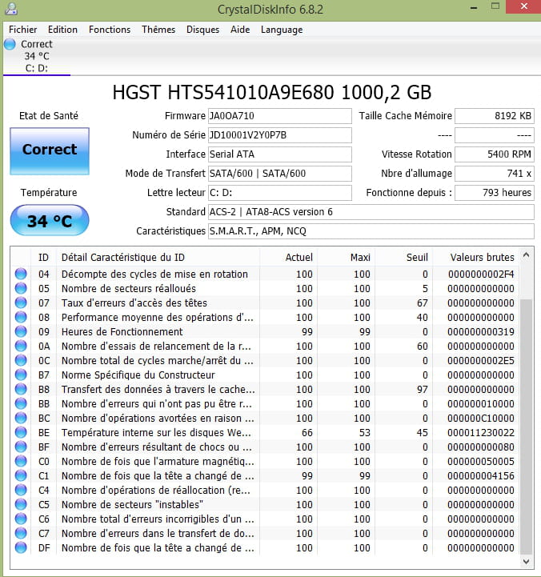Click status orb for attribute 0A row
Viewport: 541px width, 577px height.
coord(21,347)
